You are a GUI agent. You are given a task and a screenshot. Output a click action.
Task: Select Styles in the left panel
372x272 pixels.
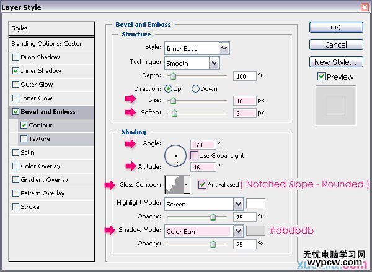[51, 28]
